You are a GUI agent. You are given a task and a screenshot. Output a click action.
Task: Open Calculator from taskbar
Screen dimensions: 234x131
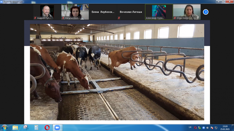point(36,128)
